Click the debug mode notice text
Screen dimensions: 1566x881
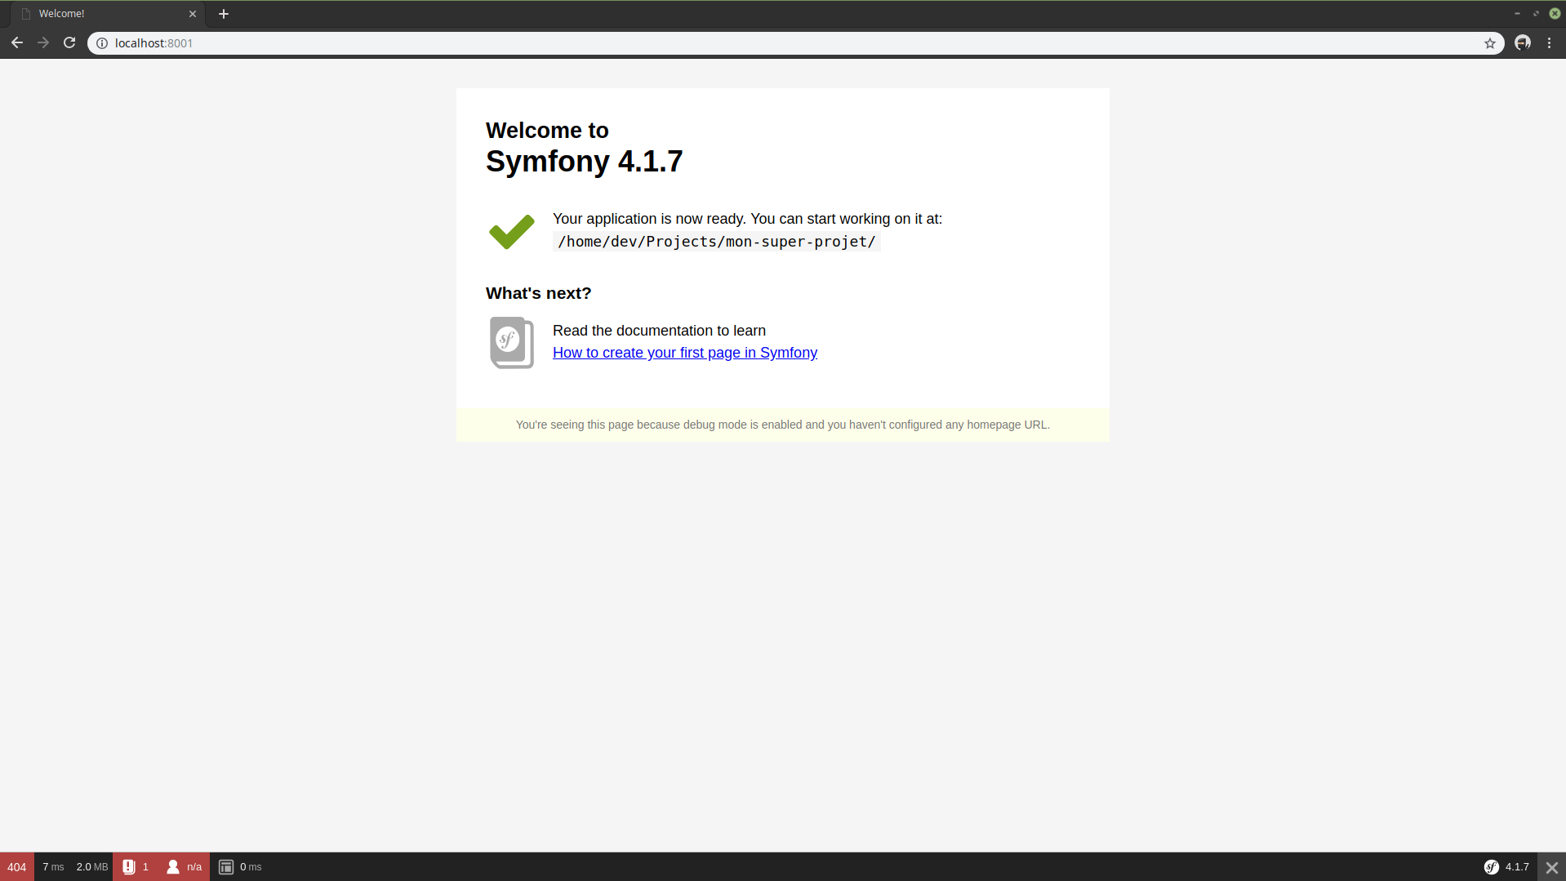coord(783,425)
